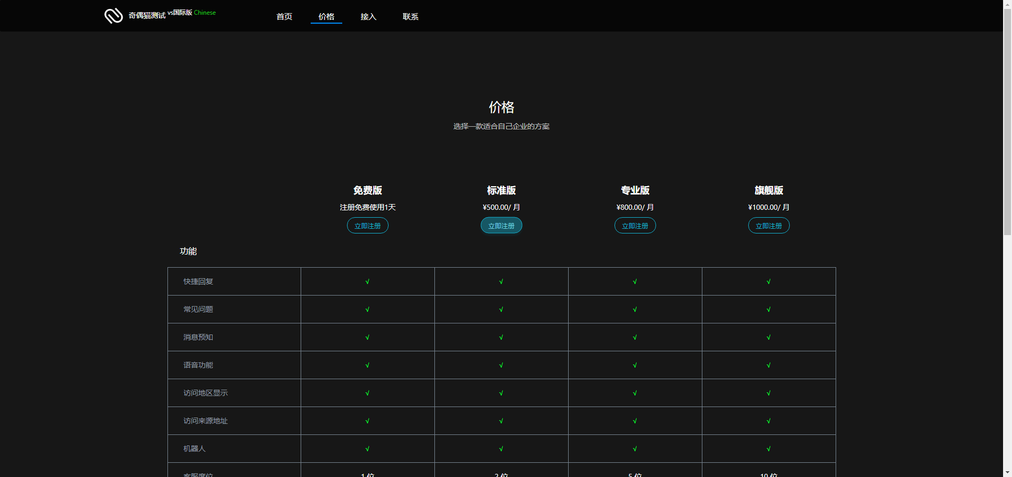Click 立即注册 under 免费版

click(x=368, y=226)
